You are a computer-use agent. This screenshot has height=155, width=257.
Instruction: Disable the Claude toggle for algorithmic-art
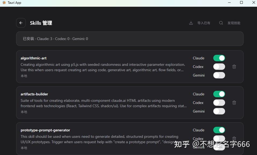219,58
